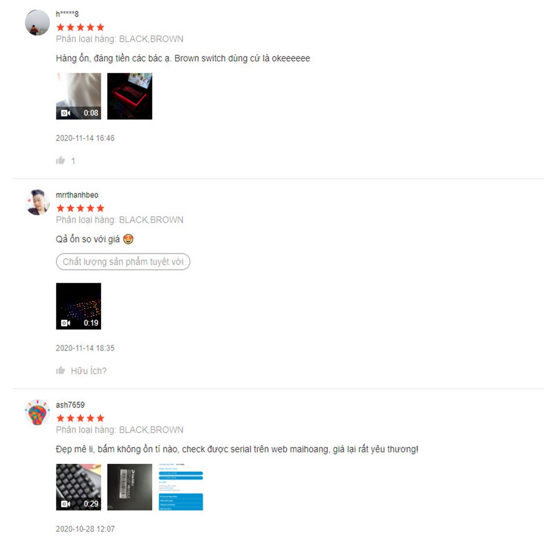Screen dimensions: 544x544
Task: Click thumbs-up icon on mrrthanhbeo's review
Action: coord(61,370)
